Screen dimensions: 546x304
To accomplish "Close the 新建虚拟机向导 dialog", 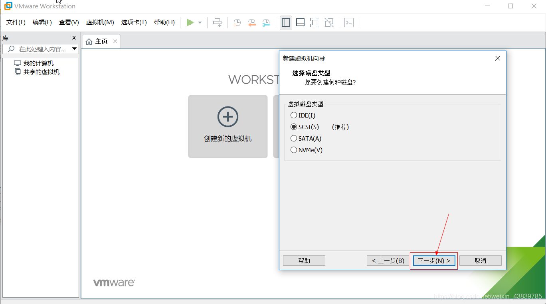I will [497, 58].
